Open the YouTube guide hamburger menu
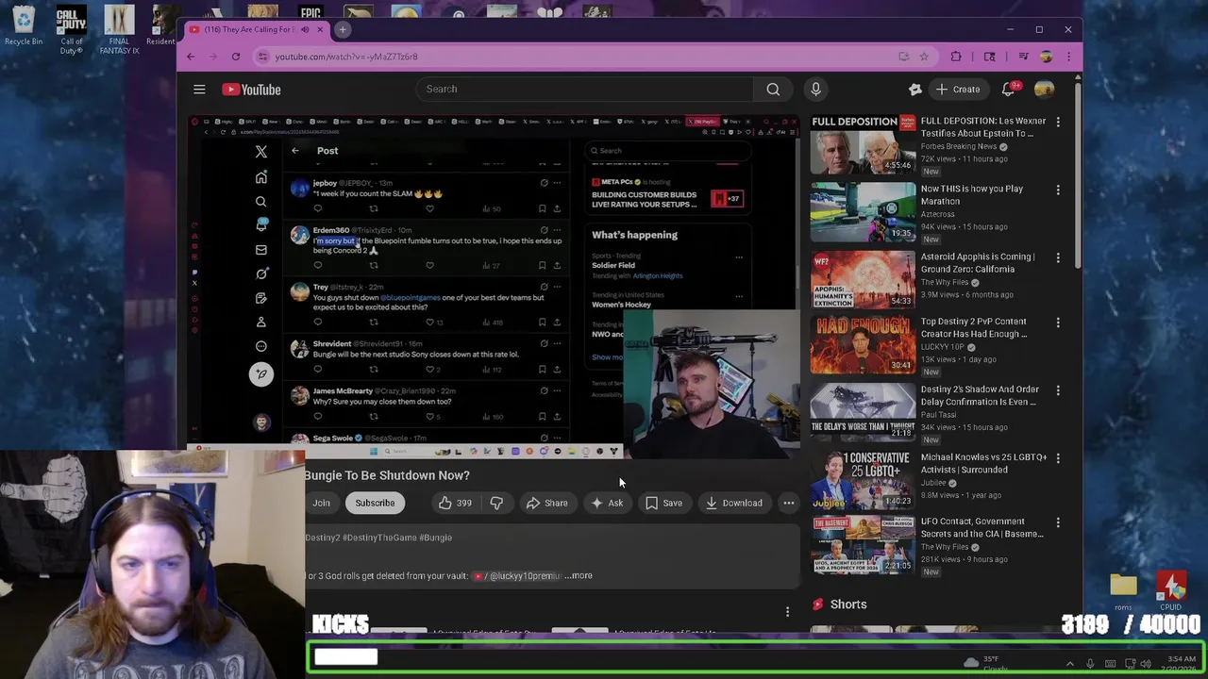The image size is (1208, 679). click(199, 90)
